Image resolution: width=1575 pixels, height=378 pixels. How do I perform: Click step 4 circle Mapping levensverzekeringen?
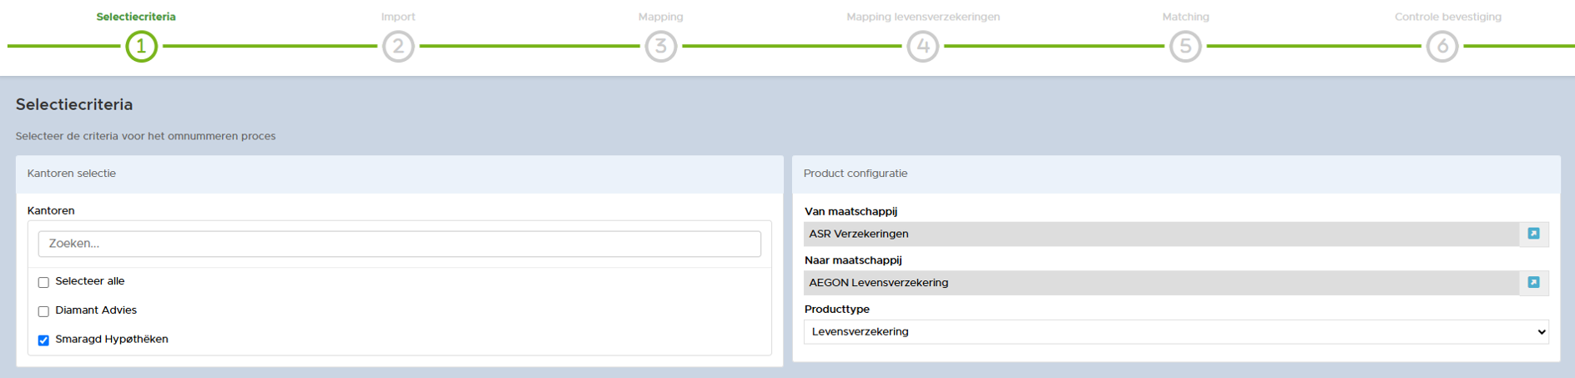pos(922,47)
